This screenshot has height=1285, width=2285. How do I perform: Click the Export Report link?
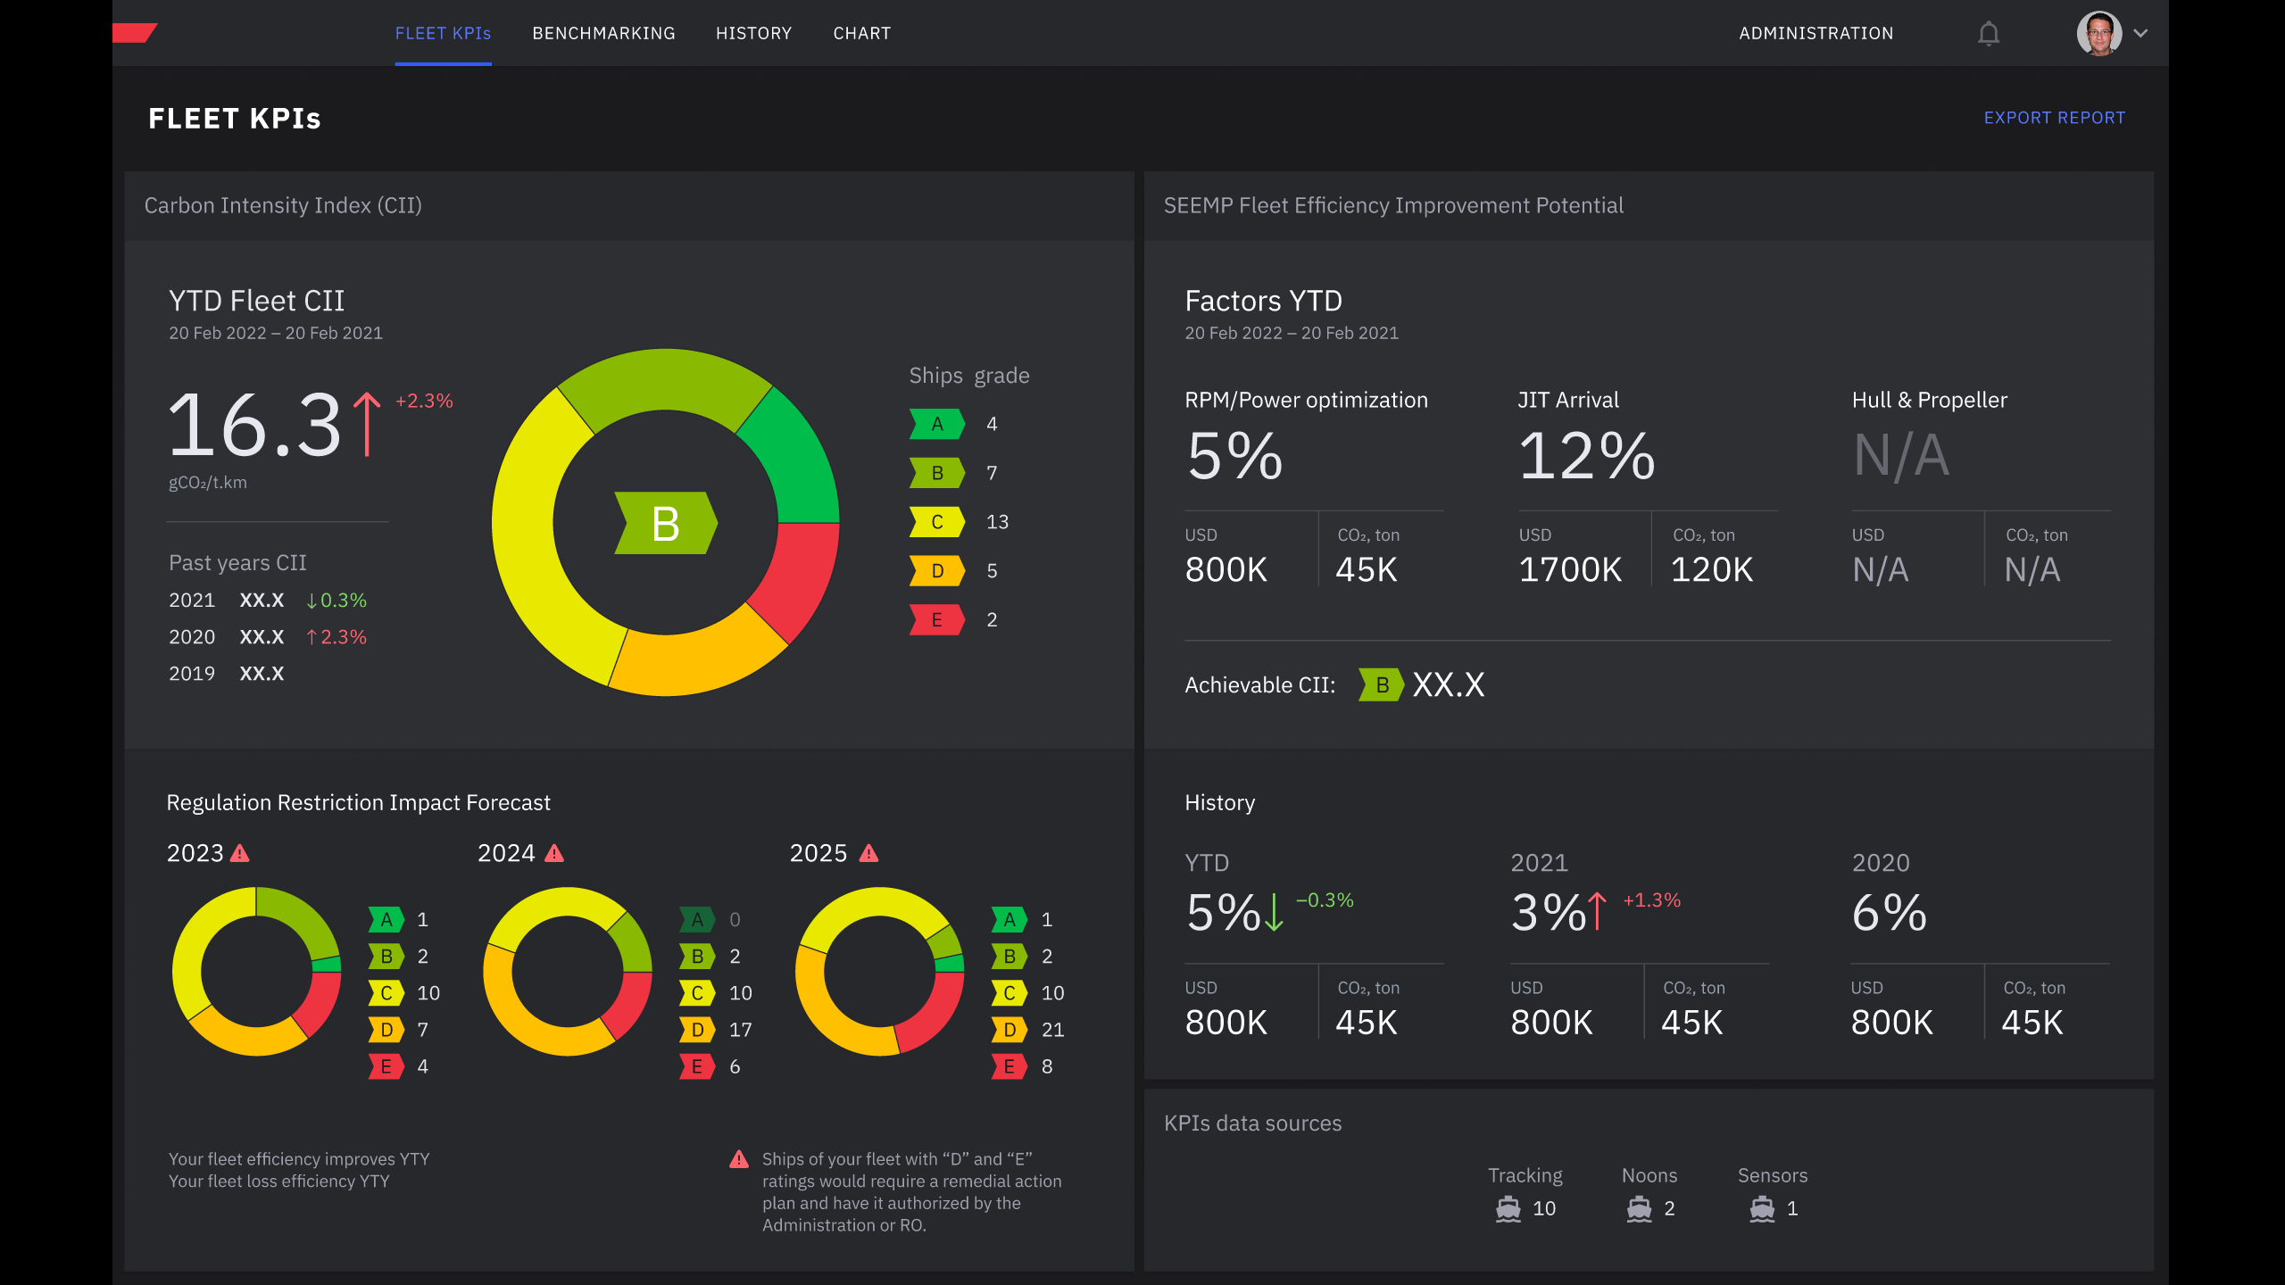click(2054, 118)
